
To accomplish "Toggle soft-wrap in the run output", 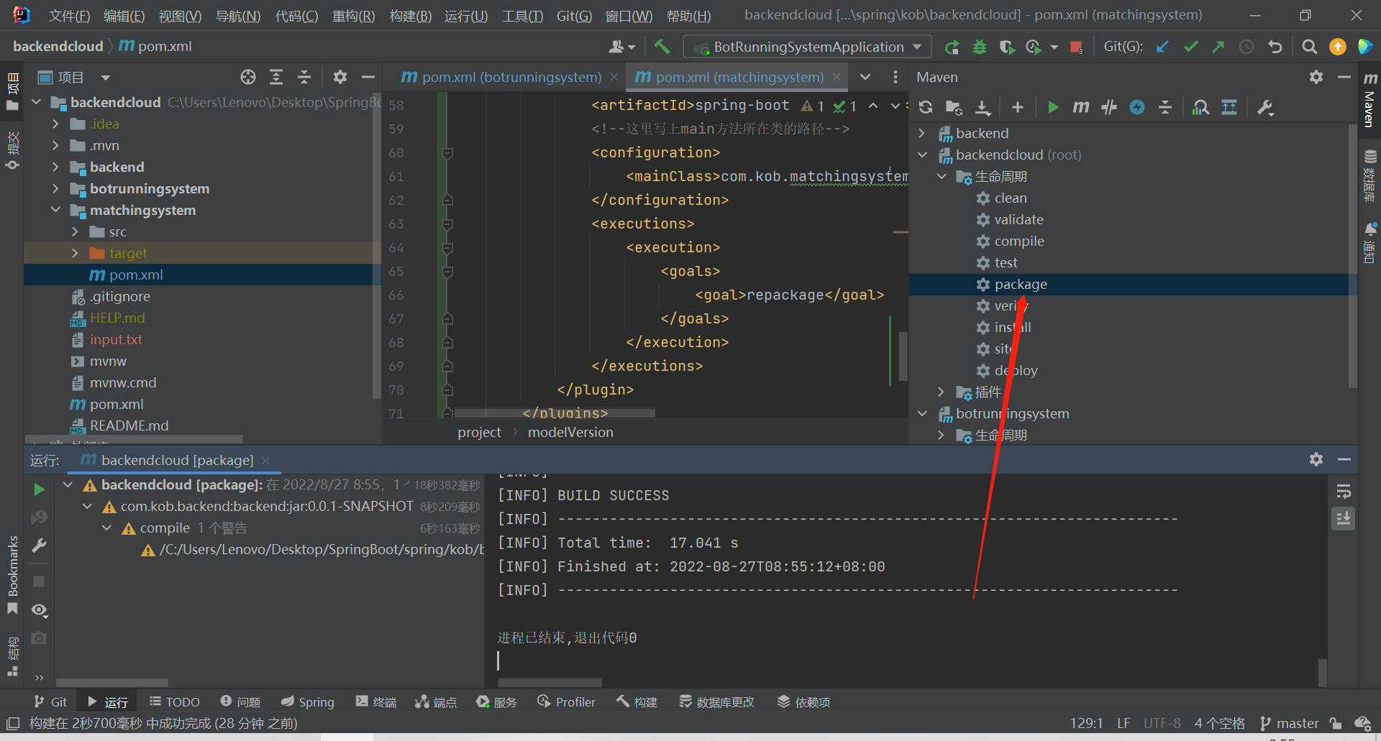I will coord(1344,492).
